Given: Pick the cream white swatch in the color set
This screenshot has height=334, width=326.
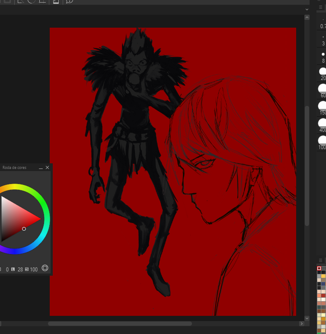Looking at the screenshot, I should point(323,299).
